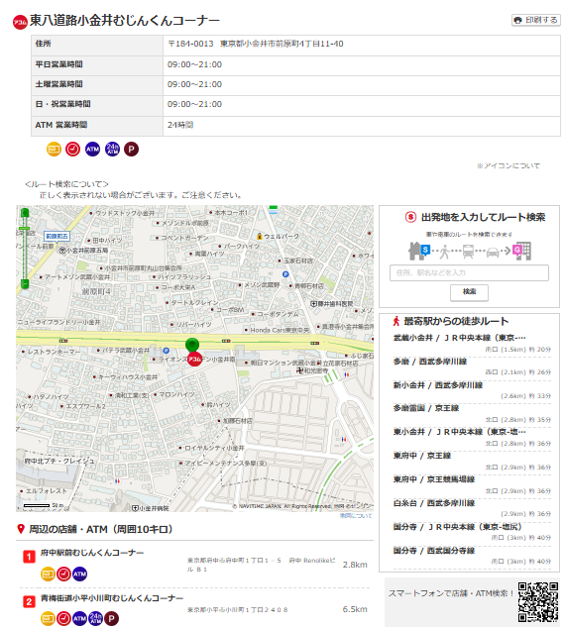Screen dimensions: 565x627
Task: Click the yellow card icon under store hours
Action: pyautogui.click(x=54, y=150)
